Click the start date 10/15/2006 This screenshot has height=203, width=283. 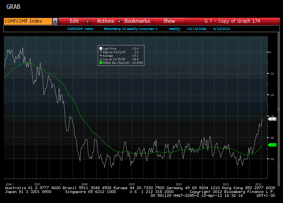pyautogui.click(x=195, y=29)
